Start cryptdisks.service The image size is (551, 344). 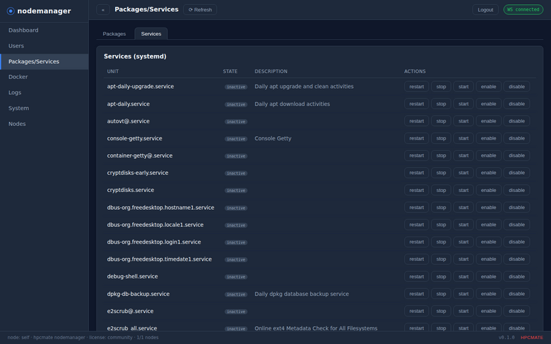463,191
